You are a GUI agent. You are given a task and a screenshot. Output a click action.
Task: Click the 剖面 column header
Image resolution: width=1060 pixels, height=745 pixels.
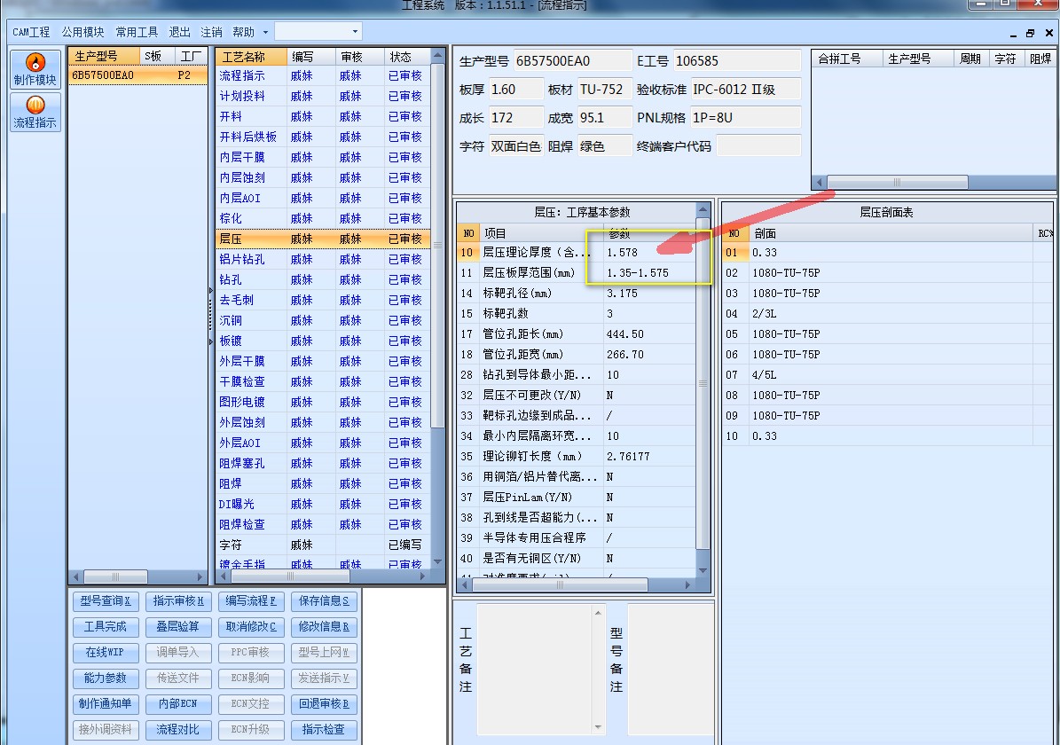tap(891, 233)
